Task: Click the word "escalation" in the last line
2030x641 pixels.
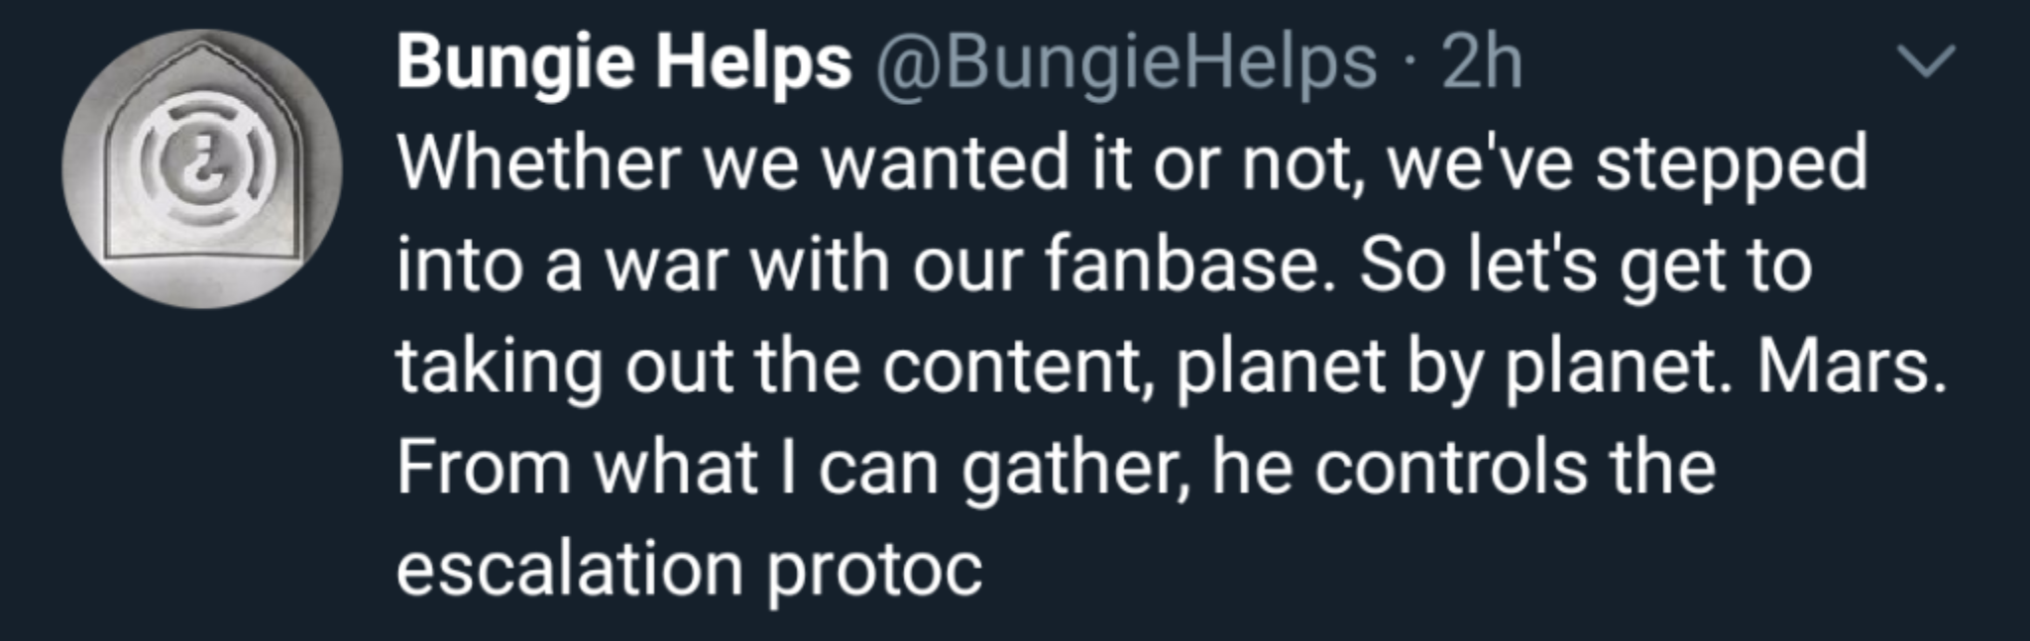Action: (x=569, y=569)
